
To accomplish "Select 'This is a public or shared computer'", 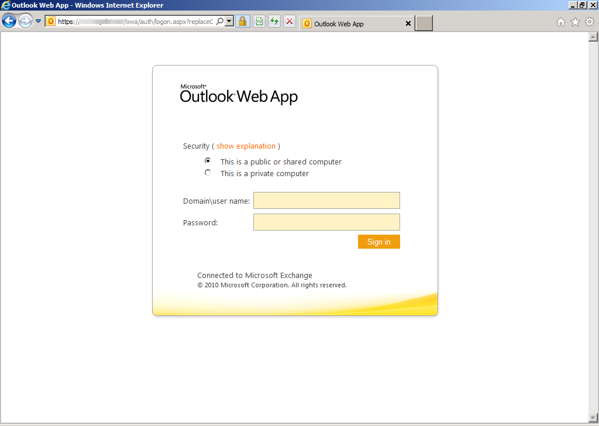I will tap(208, 161).
